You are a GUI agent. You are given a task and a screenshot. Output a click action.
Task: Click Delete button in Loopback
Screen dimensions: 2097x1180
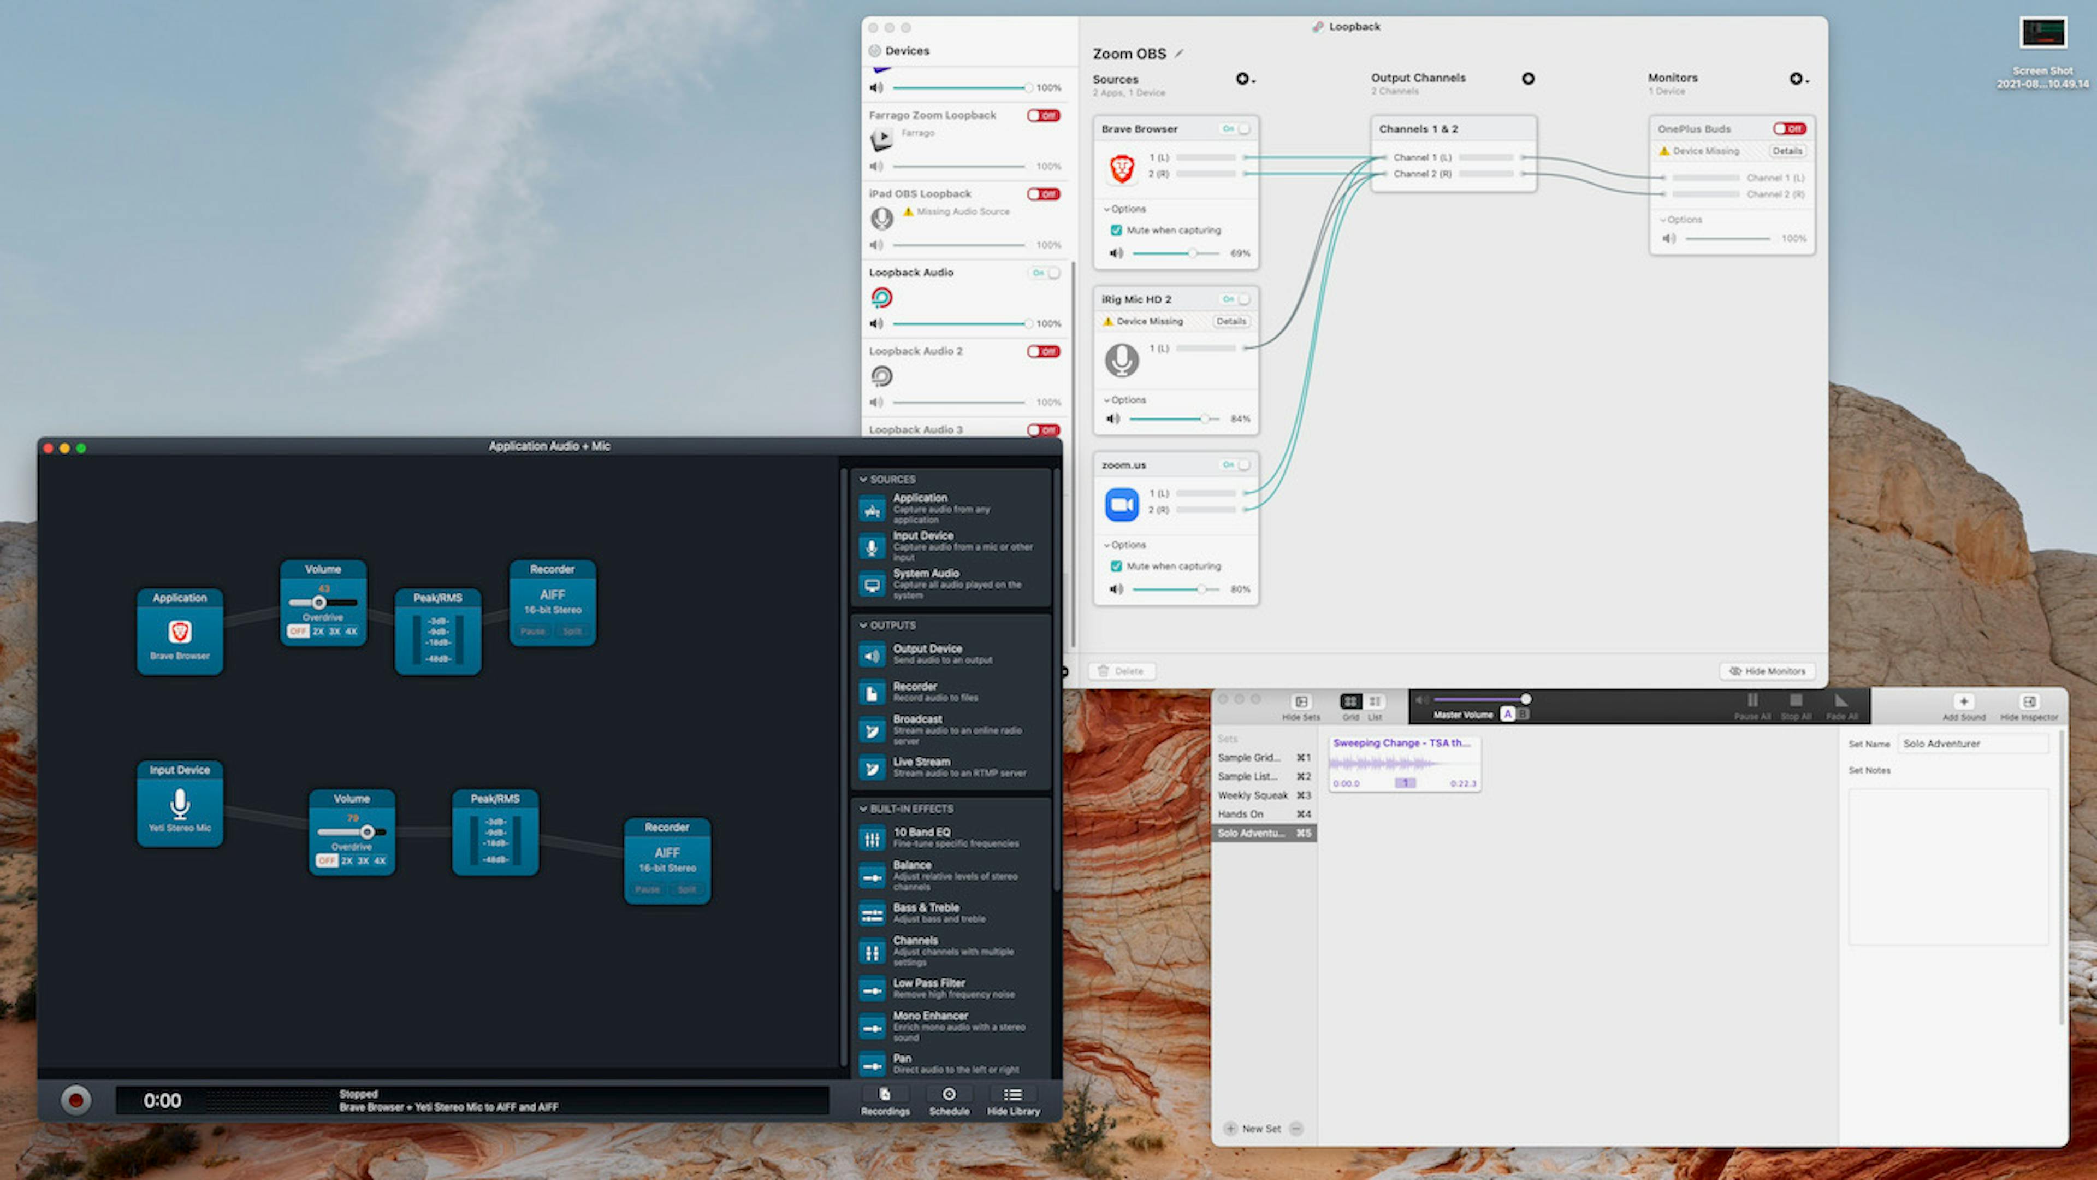(x=1122, y=671)
